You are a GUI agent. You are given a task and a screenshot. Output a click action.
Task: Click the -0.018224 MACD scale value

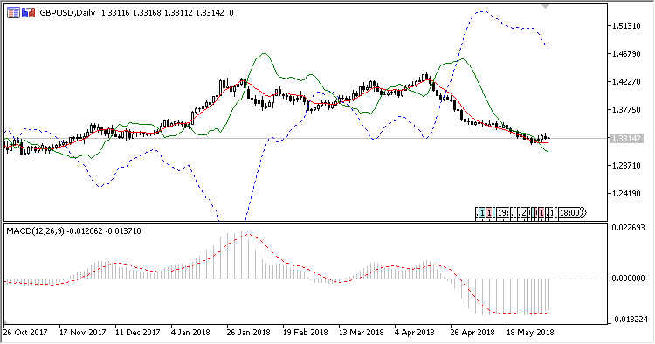coord(630,320)
